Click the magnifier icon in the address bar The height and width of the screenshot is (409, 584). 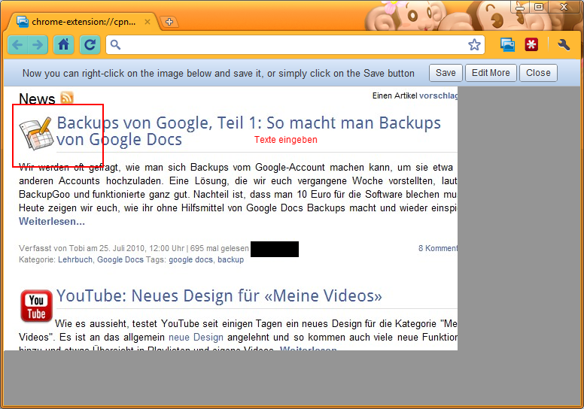115,45
